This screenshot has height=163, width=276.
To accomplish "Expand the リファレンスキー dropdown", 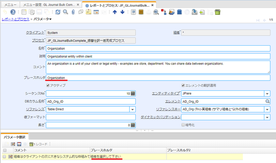I will pyautogui.click(x=267, y=109).
